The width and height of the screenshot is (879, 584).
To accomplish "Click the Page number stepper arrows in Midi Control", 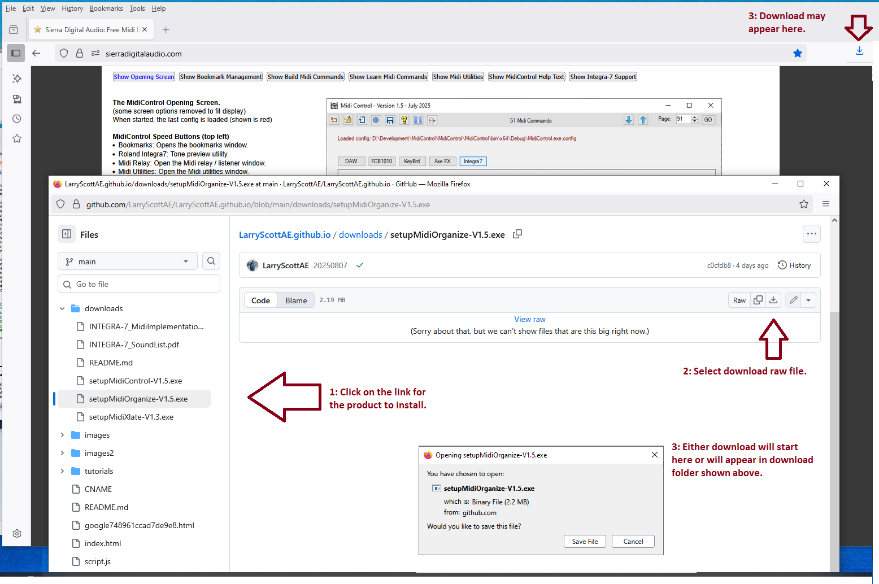I will pyautogui.click(x=695, y=119).
